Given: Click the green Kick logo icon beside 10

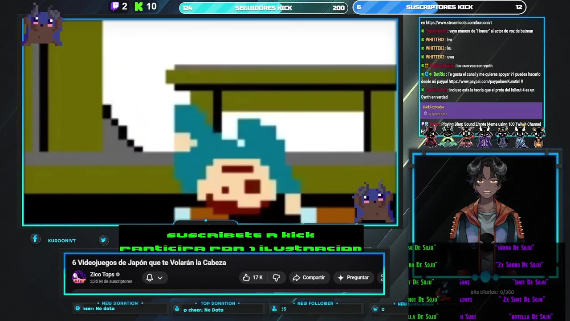Looking at the screenshot, I should click(x=139, y=6).
